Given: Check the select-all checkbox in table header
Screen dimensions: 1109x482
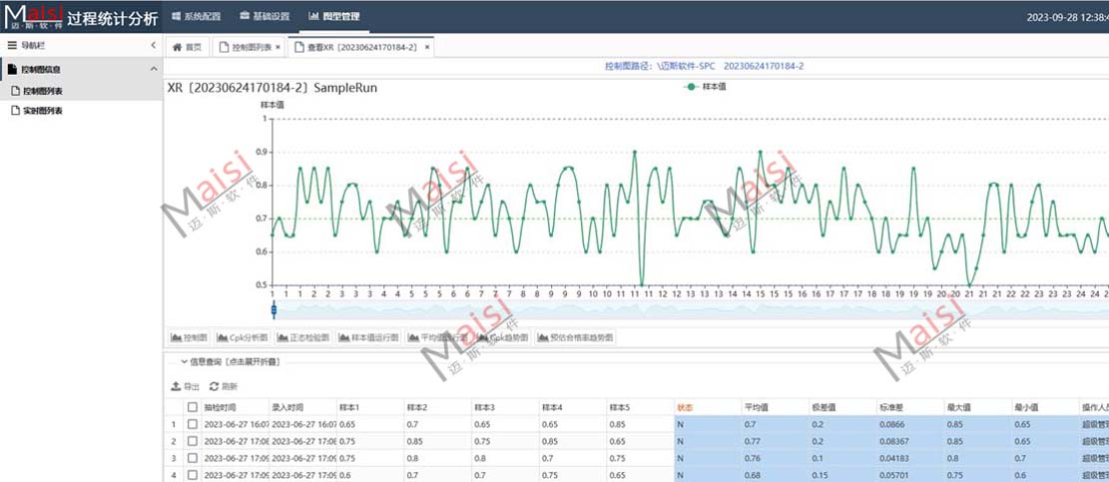Looking at the screenshot, I should coord(193,407).
